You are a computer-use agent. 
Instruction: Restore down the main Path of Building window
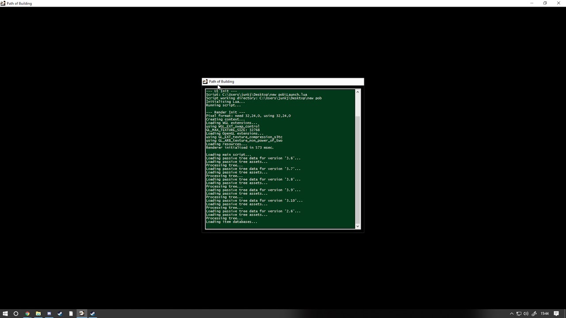tap(545, 3)
